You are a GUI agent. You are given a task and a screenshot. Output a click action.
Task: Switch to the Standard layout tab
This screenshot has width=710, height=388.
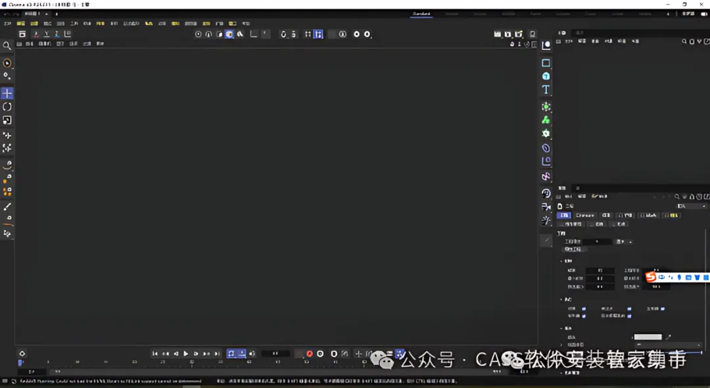(421, 14)
